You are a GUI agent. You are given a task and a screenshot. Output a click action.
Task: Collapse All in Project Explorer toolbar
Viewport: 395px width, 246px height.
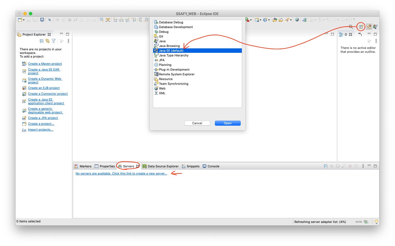(x=41, y=41)
